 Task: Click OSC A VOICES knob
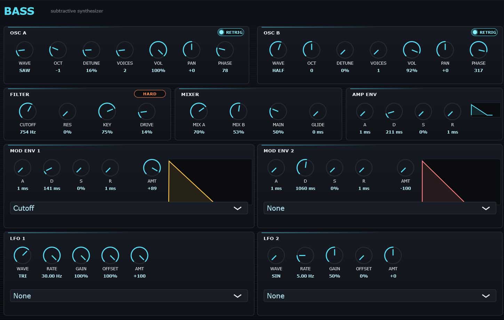pyautogui.click(x=125, y=50)
